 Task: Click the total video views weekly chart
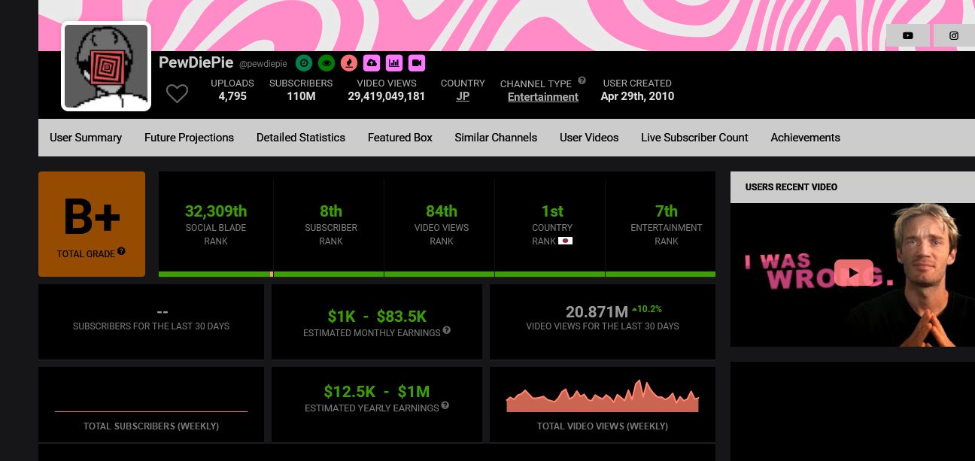pos(603,396)
